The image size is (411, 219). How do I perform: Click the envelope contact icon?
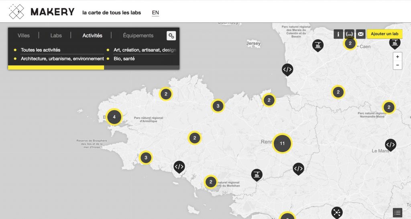[x=361, y=34]
